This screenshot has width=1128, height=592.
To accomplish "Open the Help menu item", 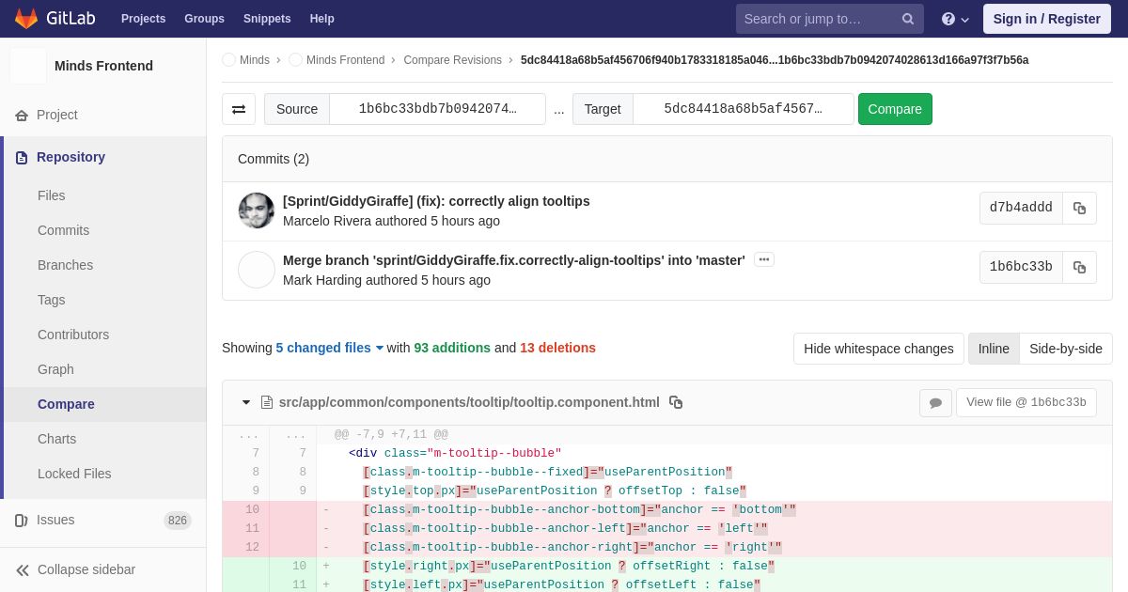I will 322,19.
